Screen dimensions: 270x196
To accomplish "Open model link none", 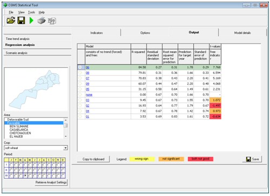I will point(89,95).
